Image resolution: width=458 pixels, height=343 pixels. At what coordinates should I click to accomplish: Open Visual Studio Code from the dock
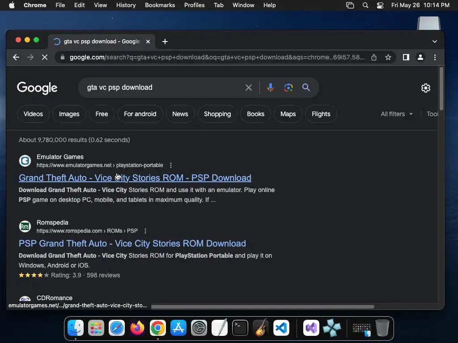(x=281, y=328)
